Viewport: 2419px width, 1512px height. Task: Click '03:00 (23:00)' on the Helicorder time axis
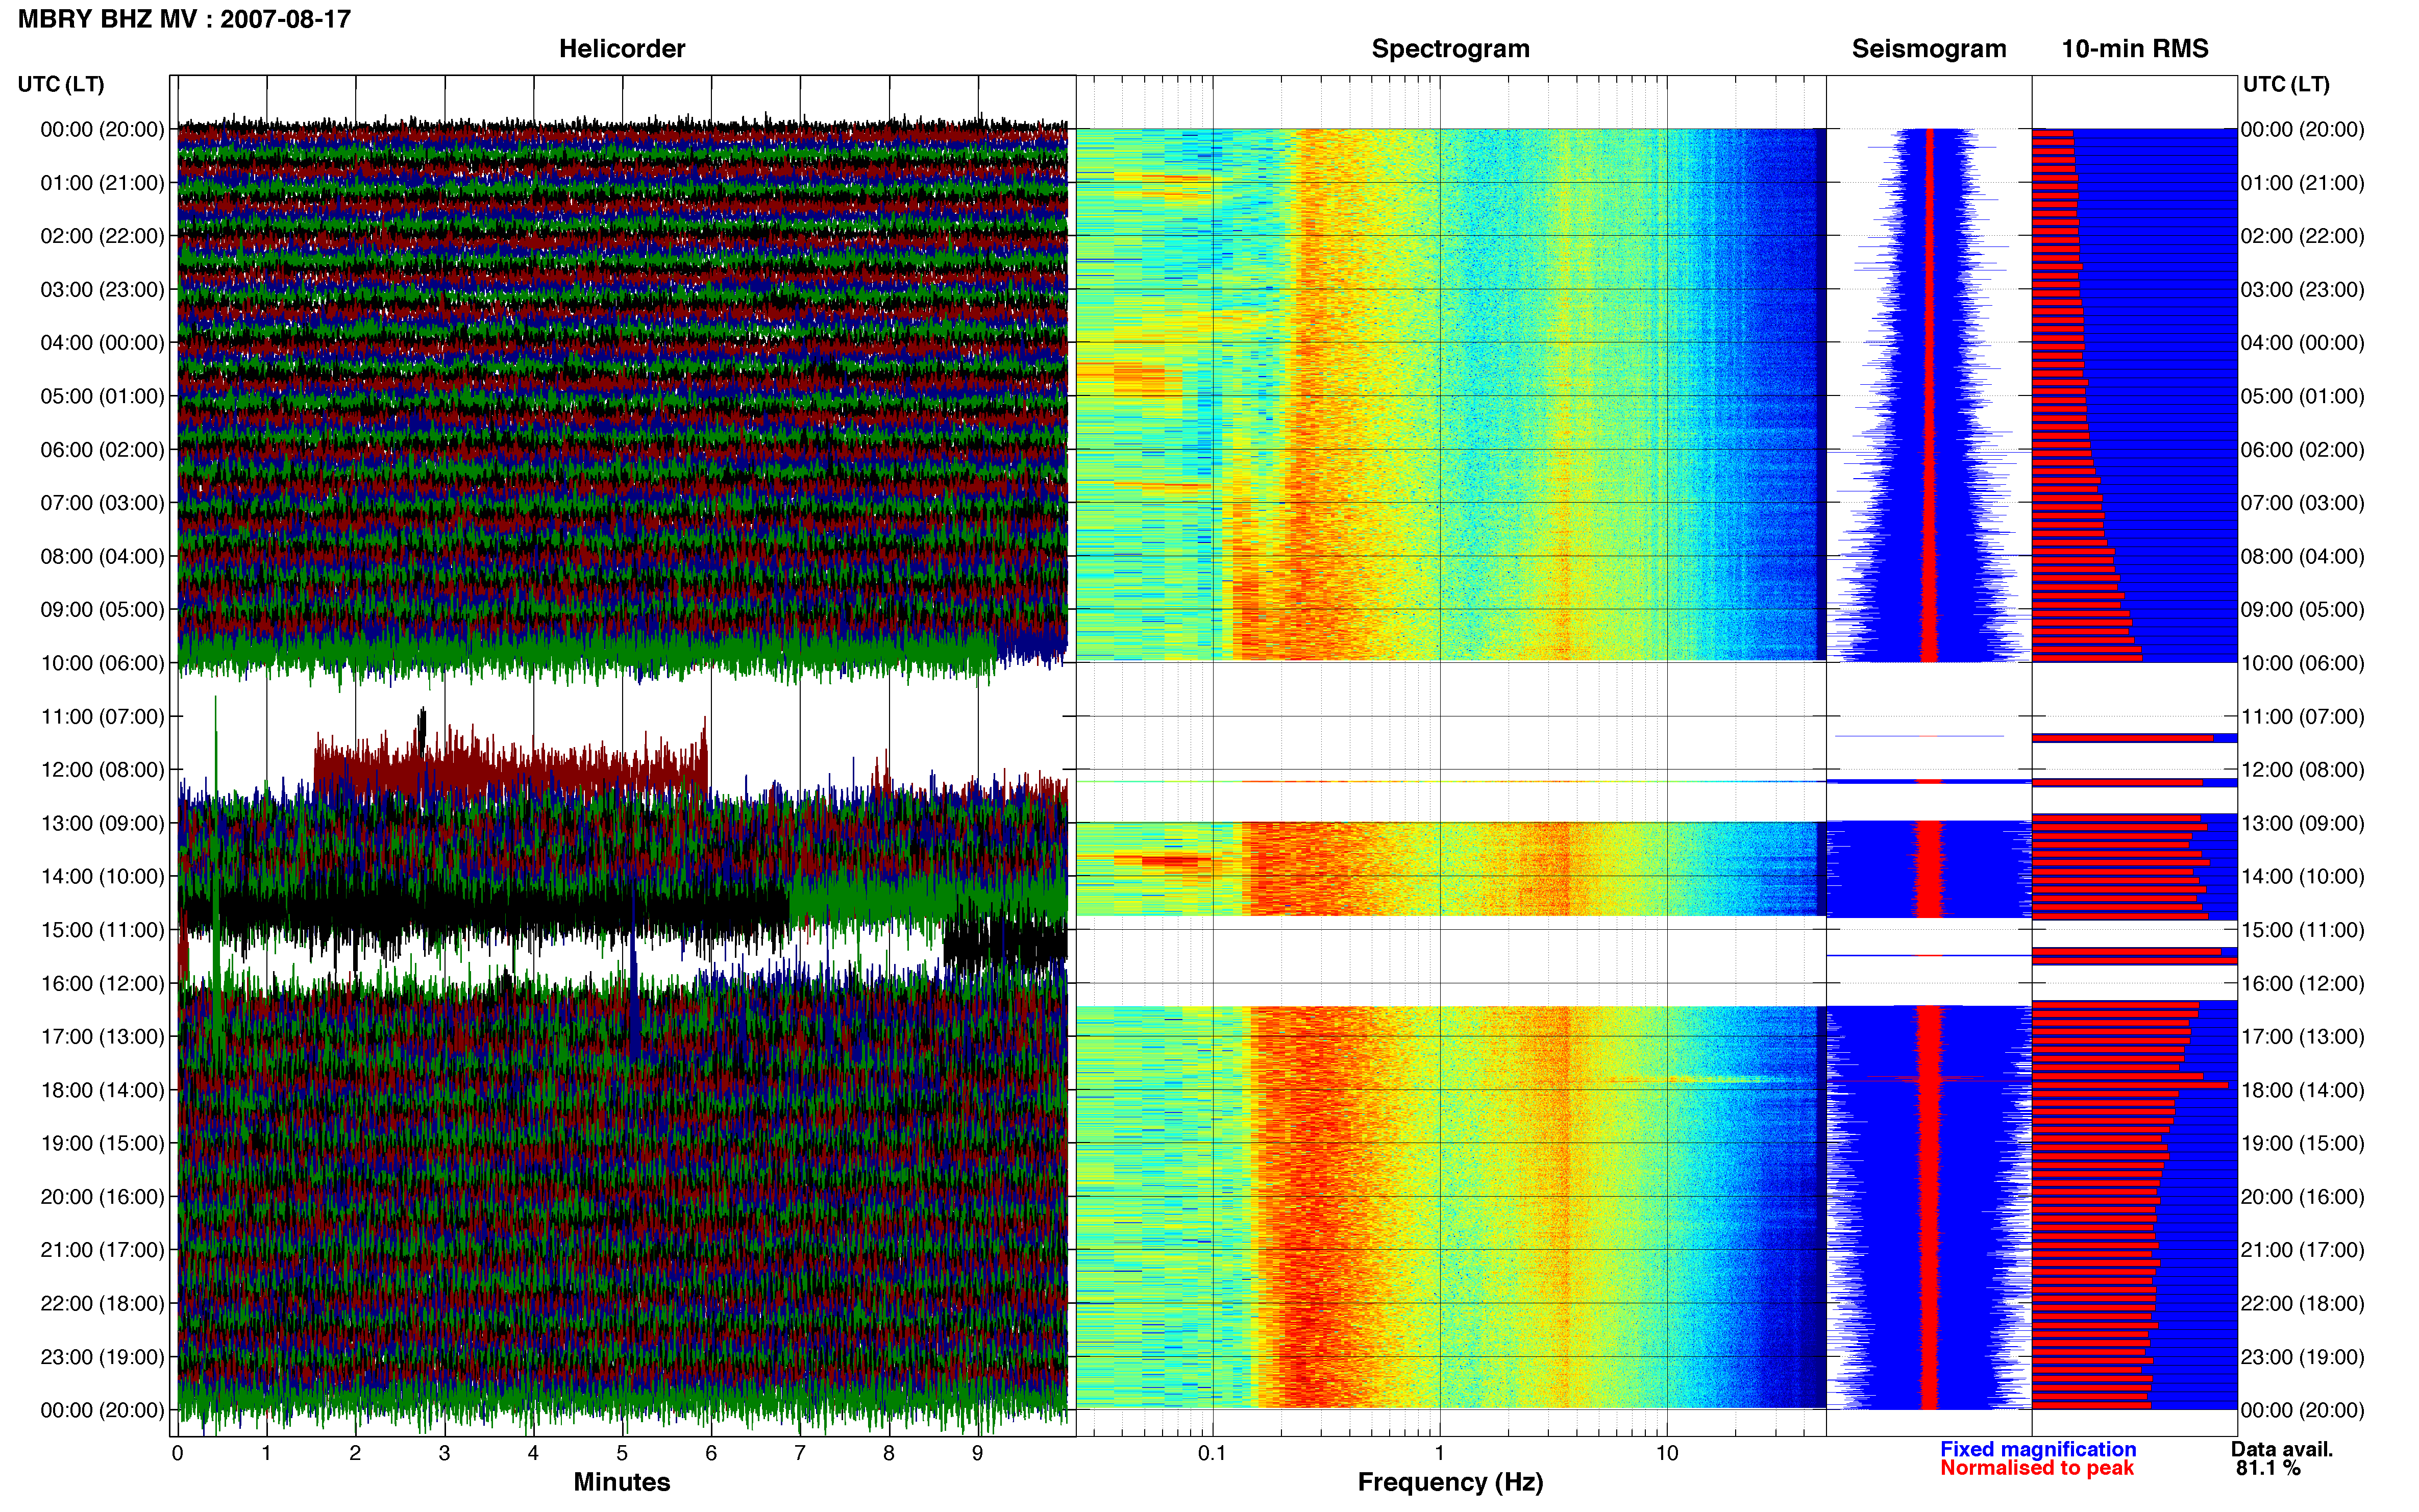pyautogui.click(x=102, y=290)
